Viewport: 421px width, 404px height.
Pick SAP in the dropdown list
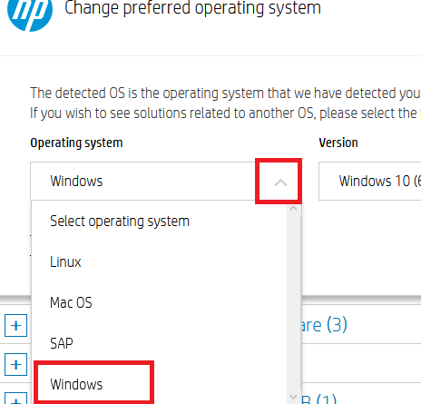tap(62, 343)
